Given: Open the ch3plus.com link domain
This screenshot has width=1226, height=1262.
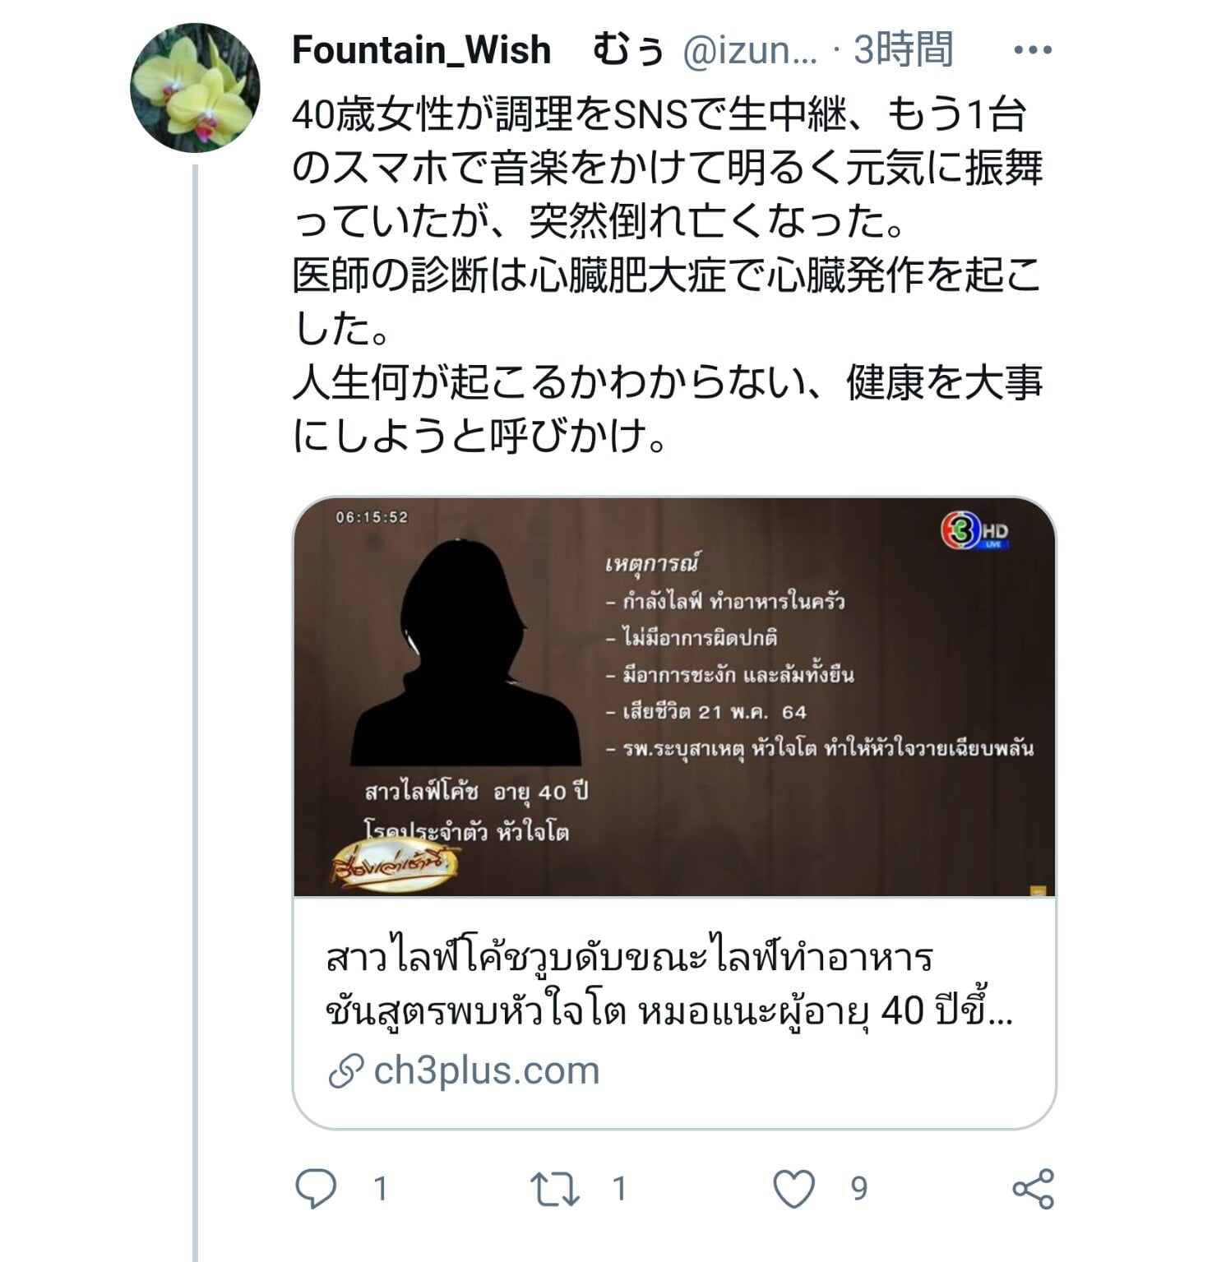Looking at the screenshot, I should pos(487,1071).
